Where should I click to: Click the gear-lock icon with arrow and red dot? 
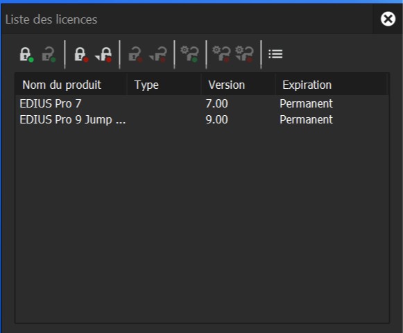point(244,54)
